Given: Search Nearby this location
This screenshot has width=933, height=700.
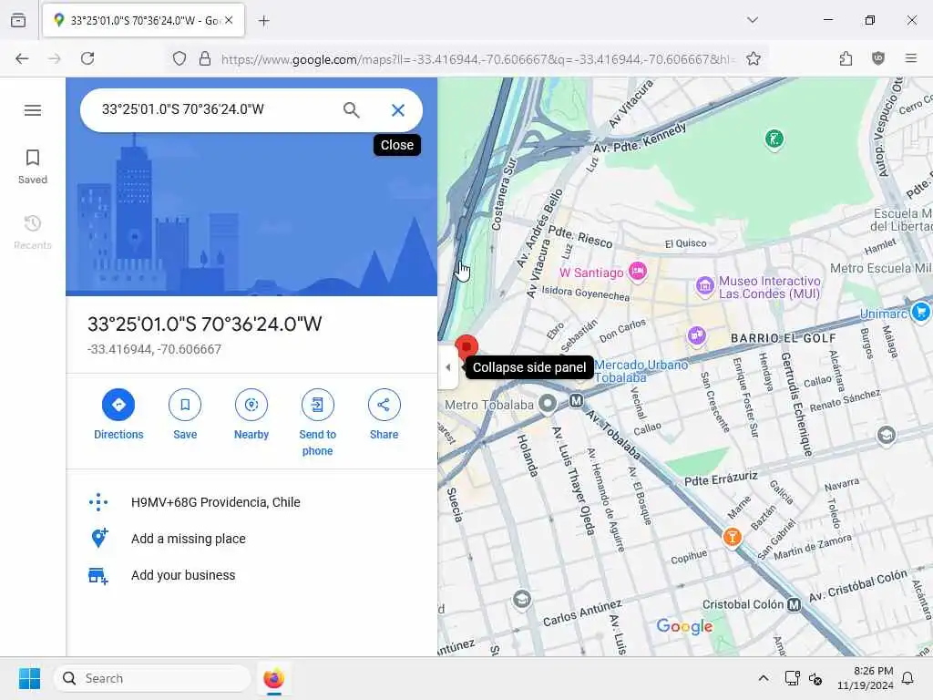Looking at the screenshot, I should point(251,415).
